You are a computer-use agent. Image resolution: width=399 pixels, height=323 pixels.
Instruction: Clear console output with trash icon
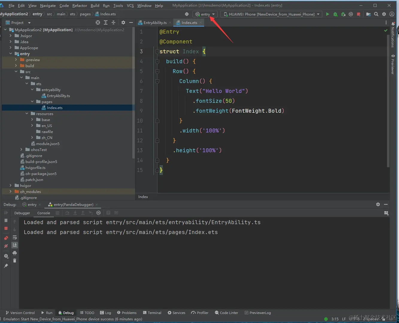coord(15,261)
